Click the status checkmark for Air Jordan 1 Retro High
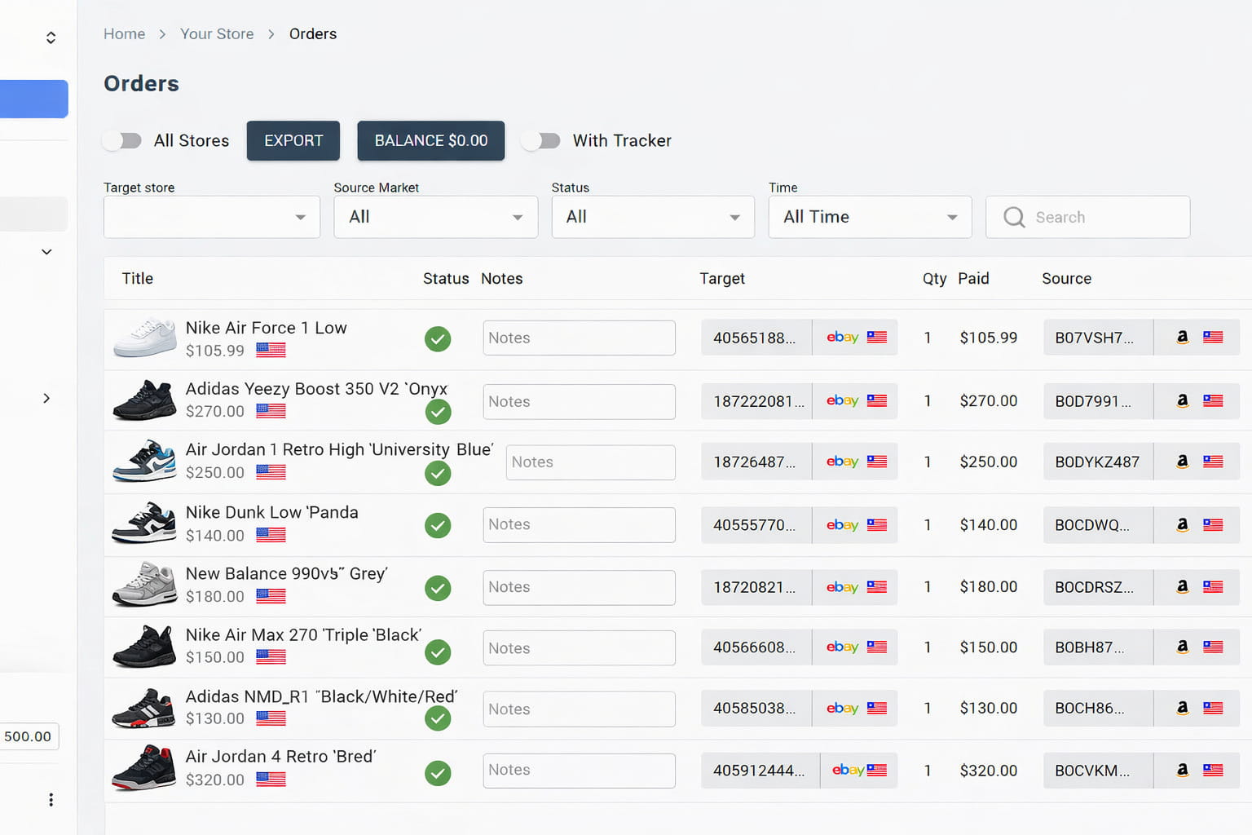Image resolution: width=1252 pixels, height=835 pixels. click(x=438, y=473)
